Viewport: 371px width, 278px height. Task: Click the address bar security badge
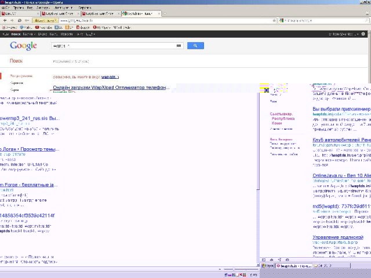pyautogui.click(x=45, y=21)
